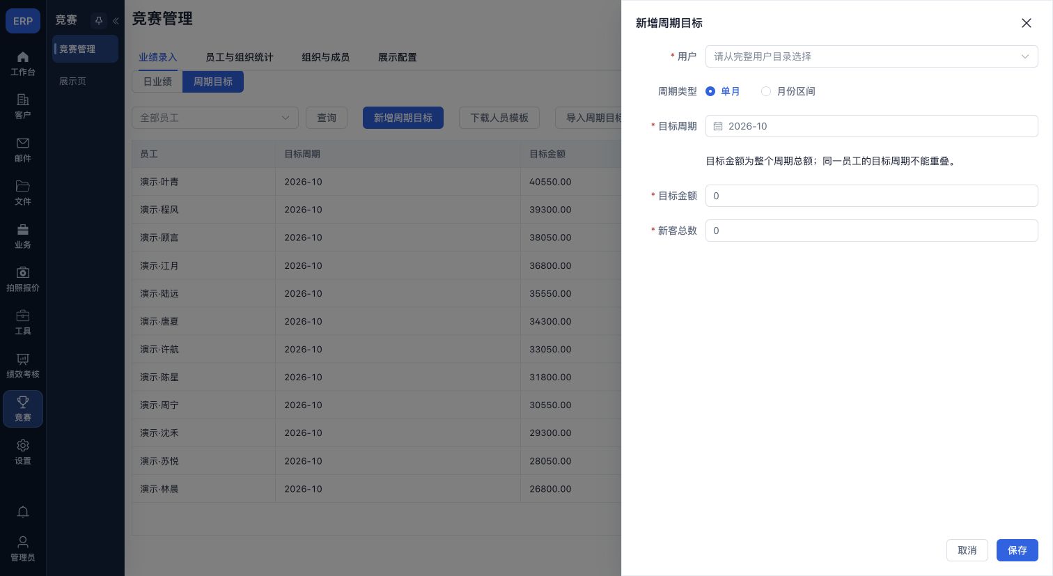Click the 36800.00 target amount cell
This screenshot has width=1053, height=576.
571,265
